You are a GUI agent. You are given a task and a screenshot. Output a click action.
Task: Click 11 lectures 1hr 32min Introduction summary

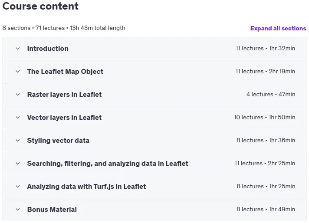(265, 49)
